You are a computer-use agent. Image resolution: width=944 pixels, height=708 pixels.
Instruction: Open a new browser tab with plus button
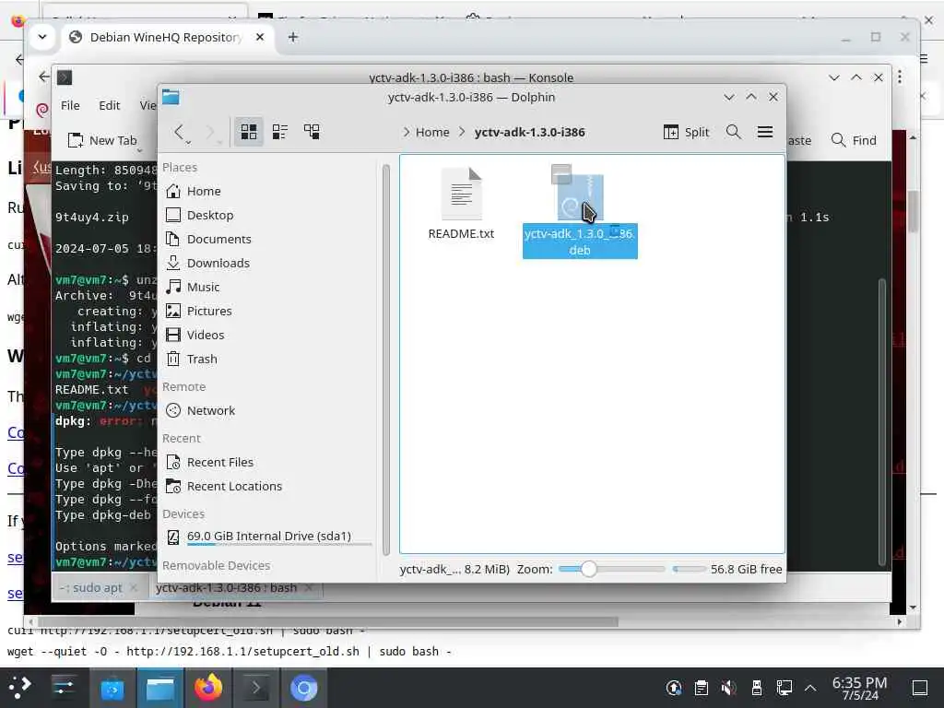click(292, 37)
